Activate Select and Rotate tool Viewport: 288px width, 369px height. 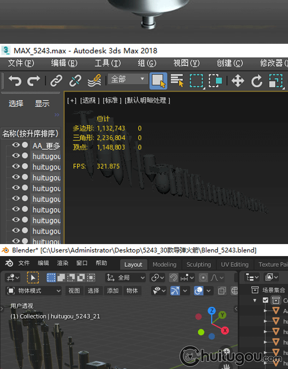(x=257, y=81)
